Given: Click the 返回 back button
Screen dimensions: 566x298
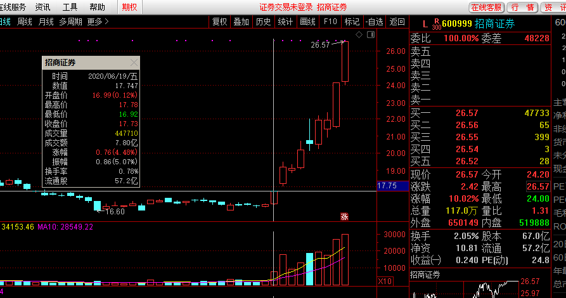Looking at the screenshot, I should [x=397, y=22].
